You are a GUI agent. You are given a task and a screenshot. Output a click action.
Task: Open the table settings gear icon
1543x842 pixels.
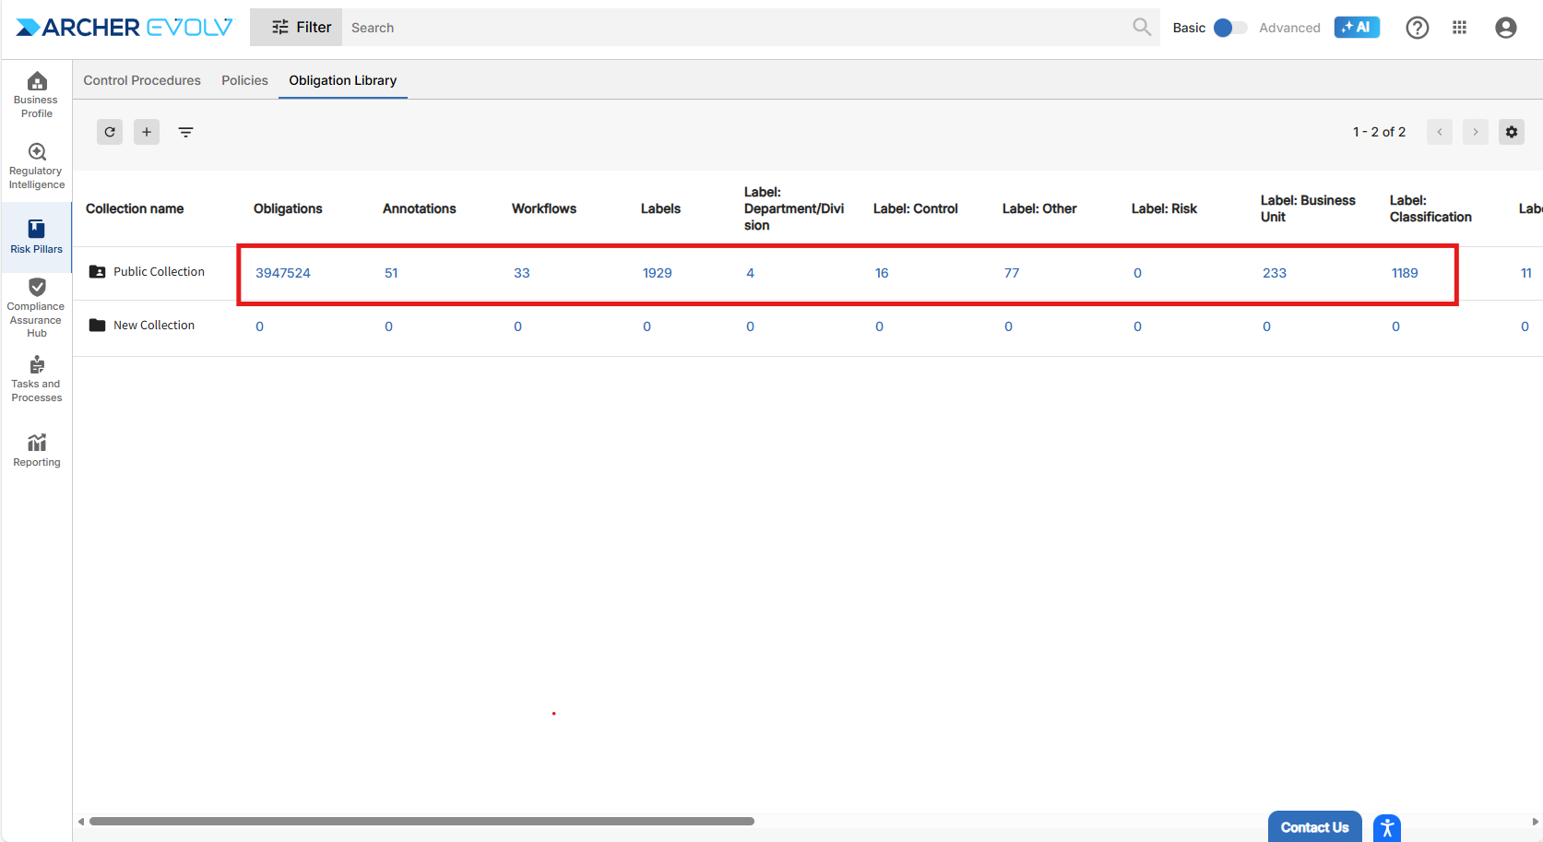1511,132
